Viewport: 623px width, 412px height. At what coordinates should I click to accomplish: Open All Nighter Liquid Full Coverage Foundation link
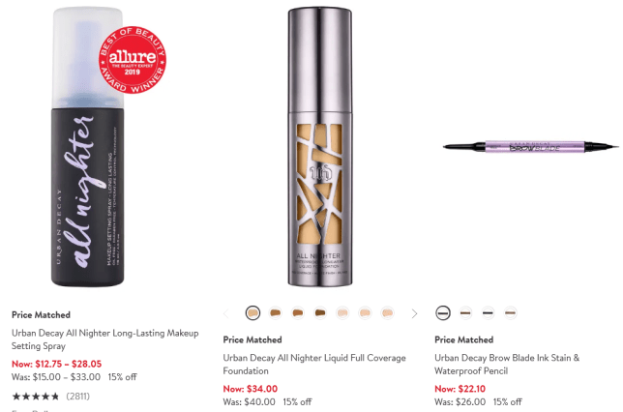pos(314,365)
